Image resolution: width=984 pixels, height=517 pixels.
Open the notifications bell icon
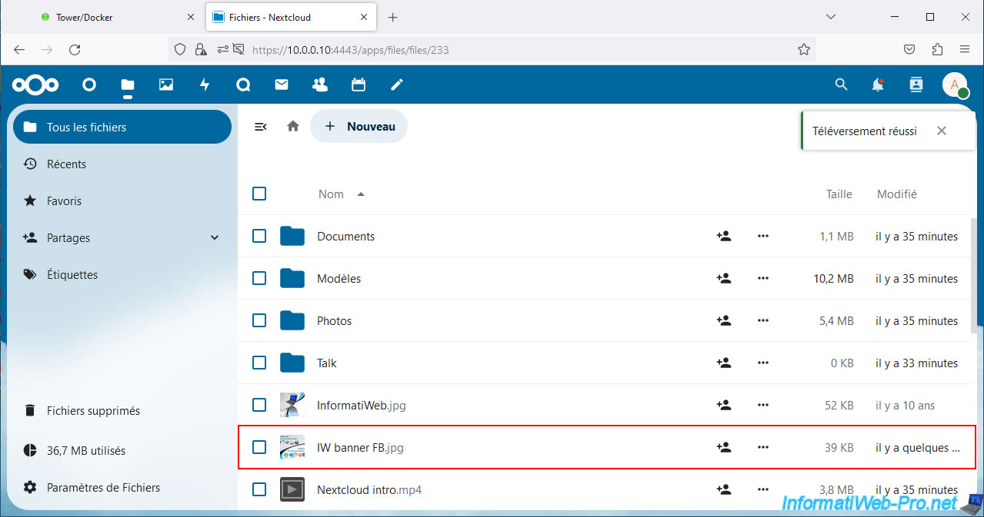878,85
